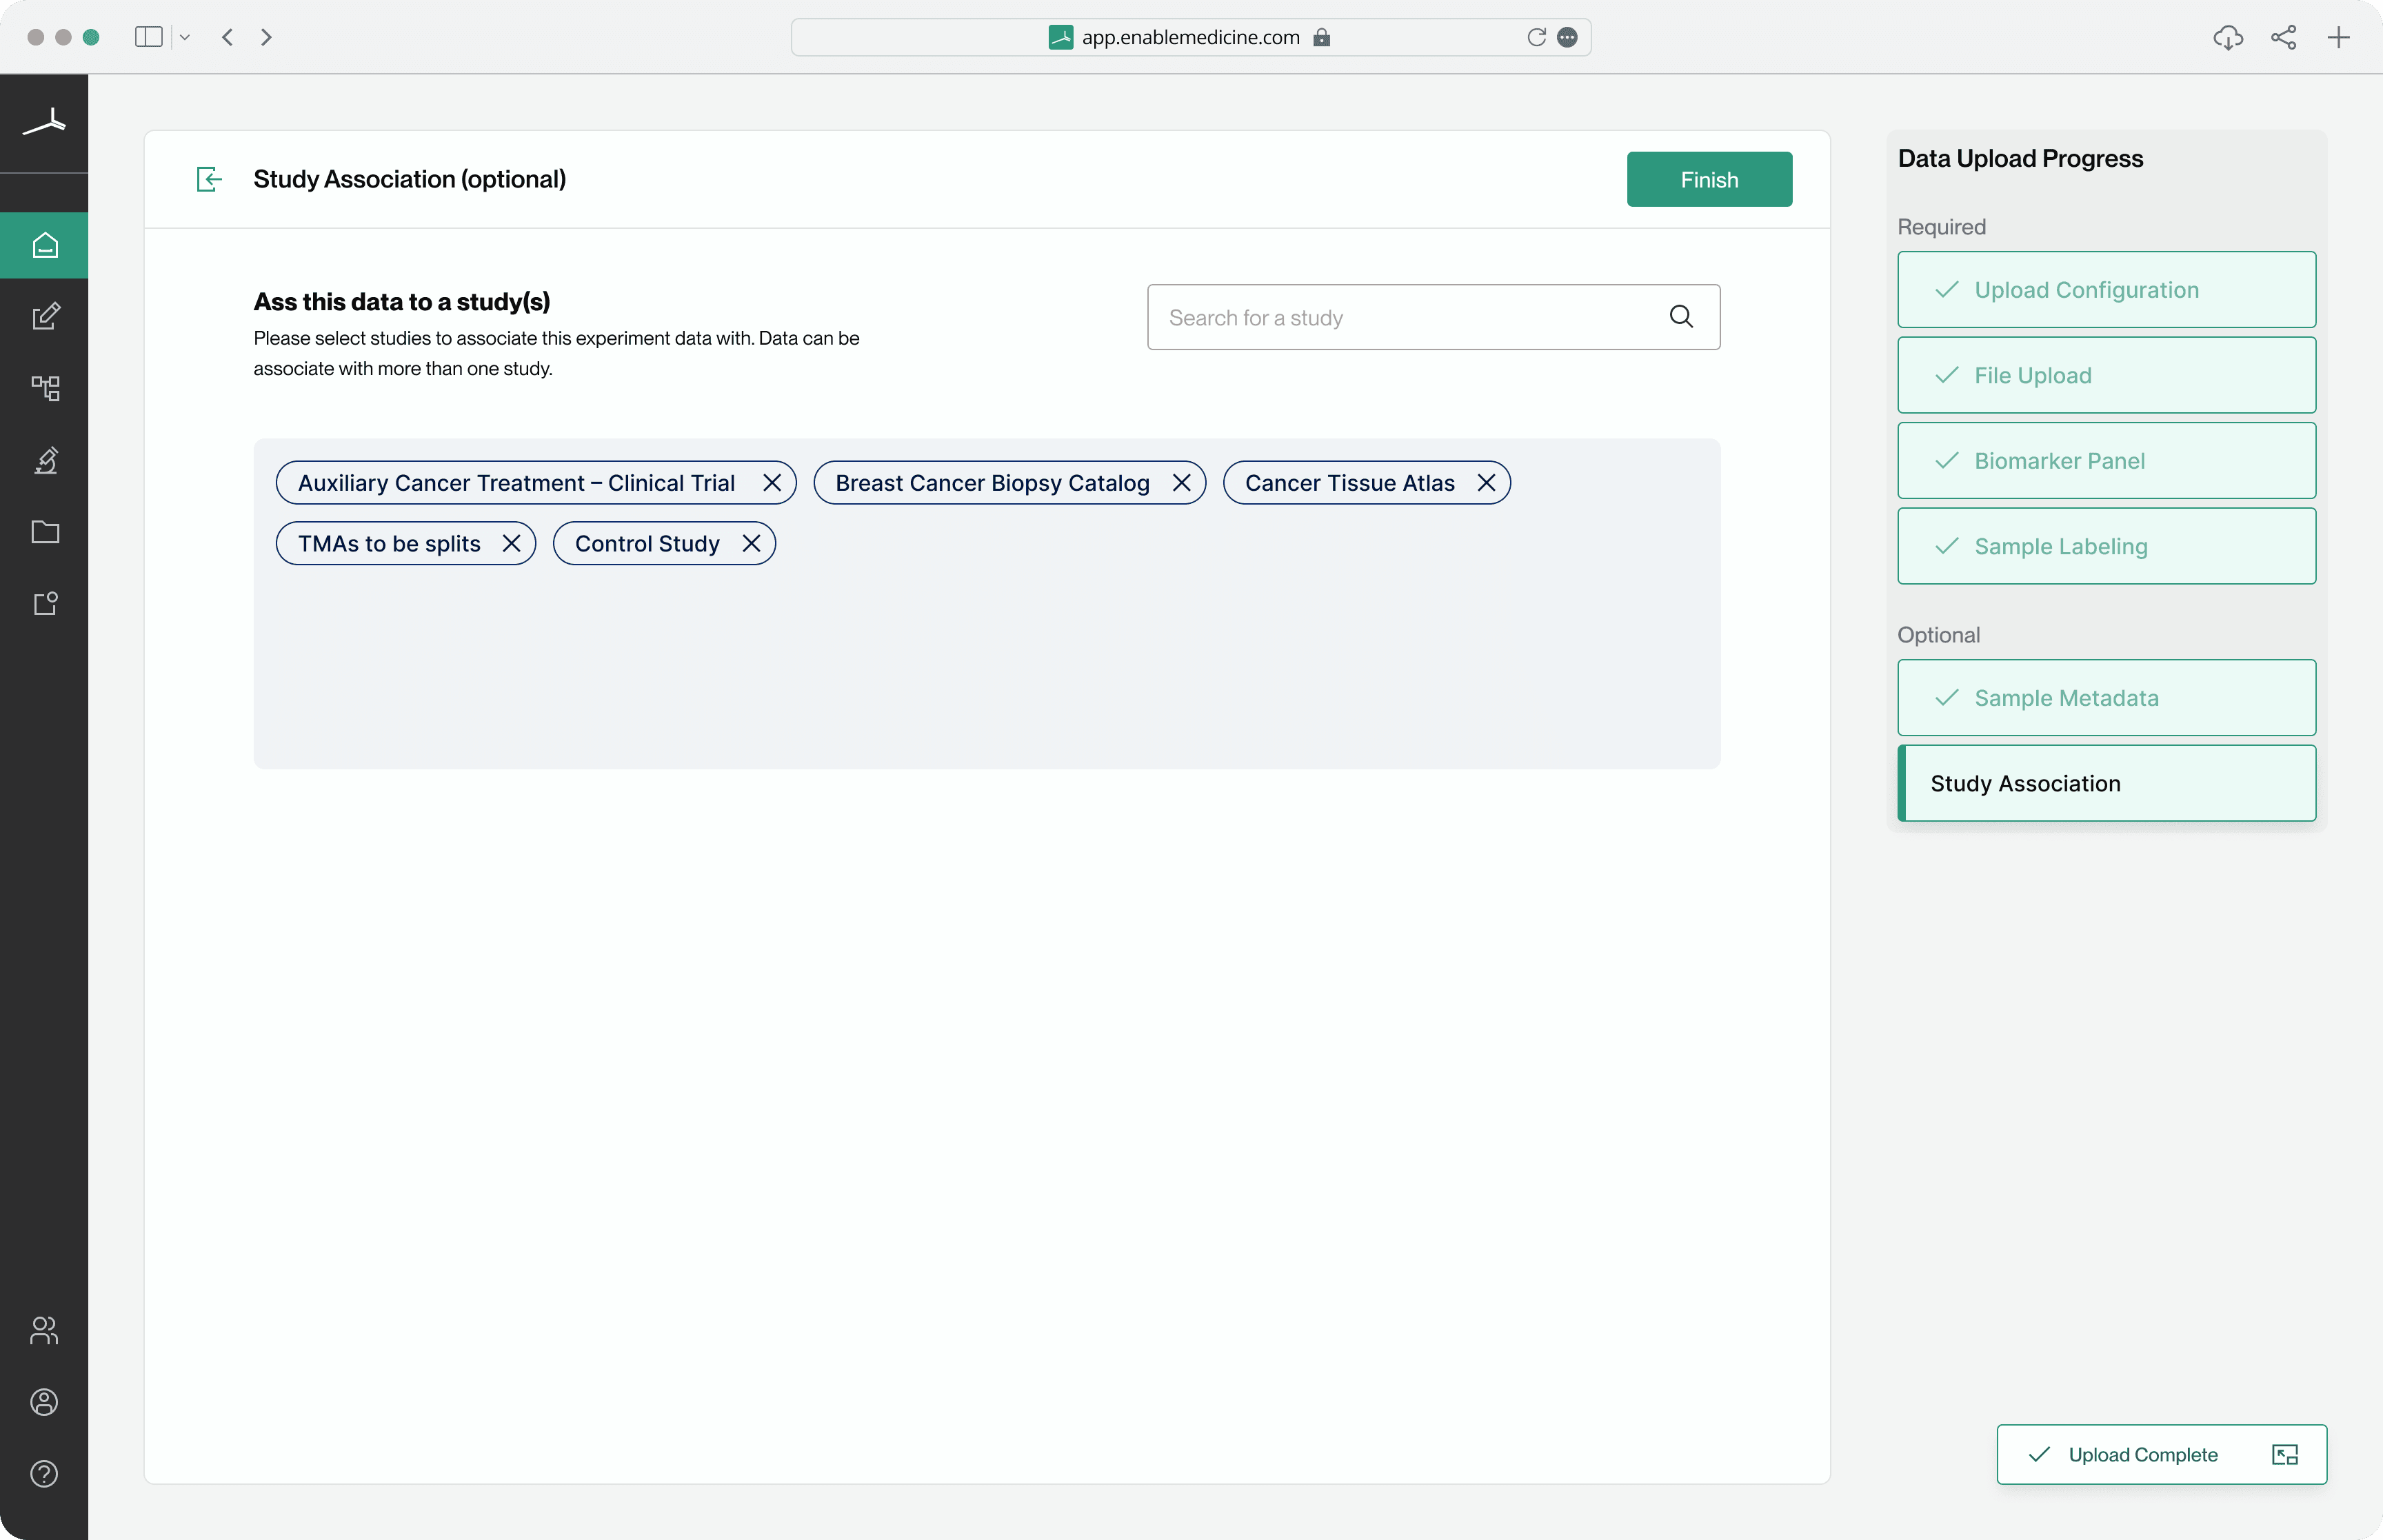This screenshot has width=2383, height=1540.
Task: Click the exit arrow icon beside Study Association
Action: 209,179
